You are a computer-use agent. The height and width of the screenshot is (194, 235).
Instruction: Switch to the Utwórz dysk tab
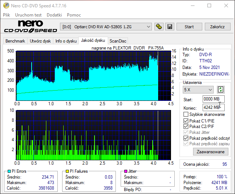click(x=40, y=41)
